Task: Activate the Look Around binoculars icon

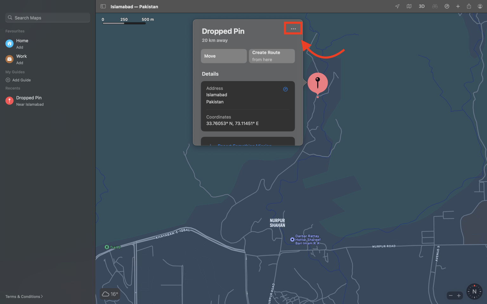Action: (x=435, y=6)
